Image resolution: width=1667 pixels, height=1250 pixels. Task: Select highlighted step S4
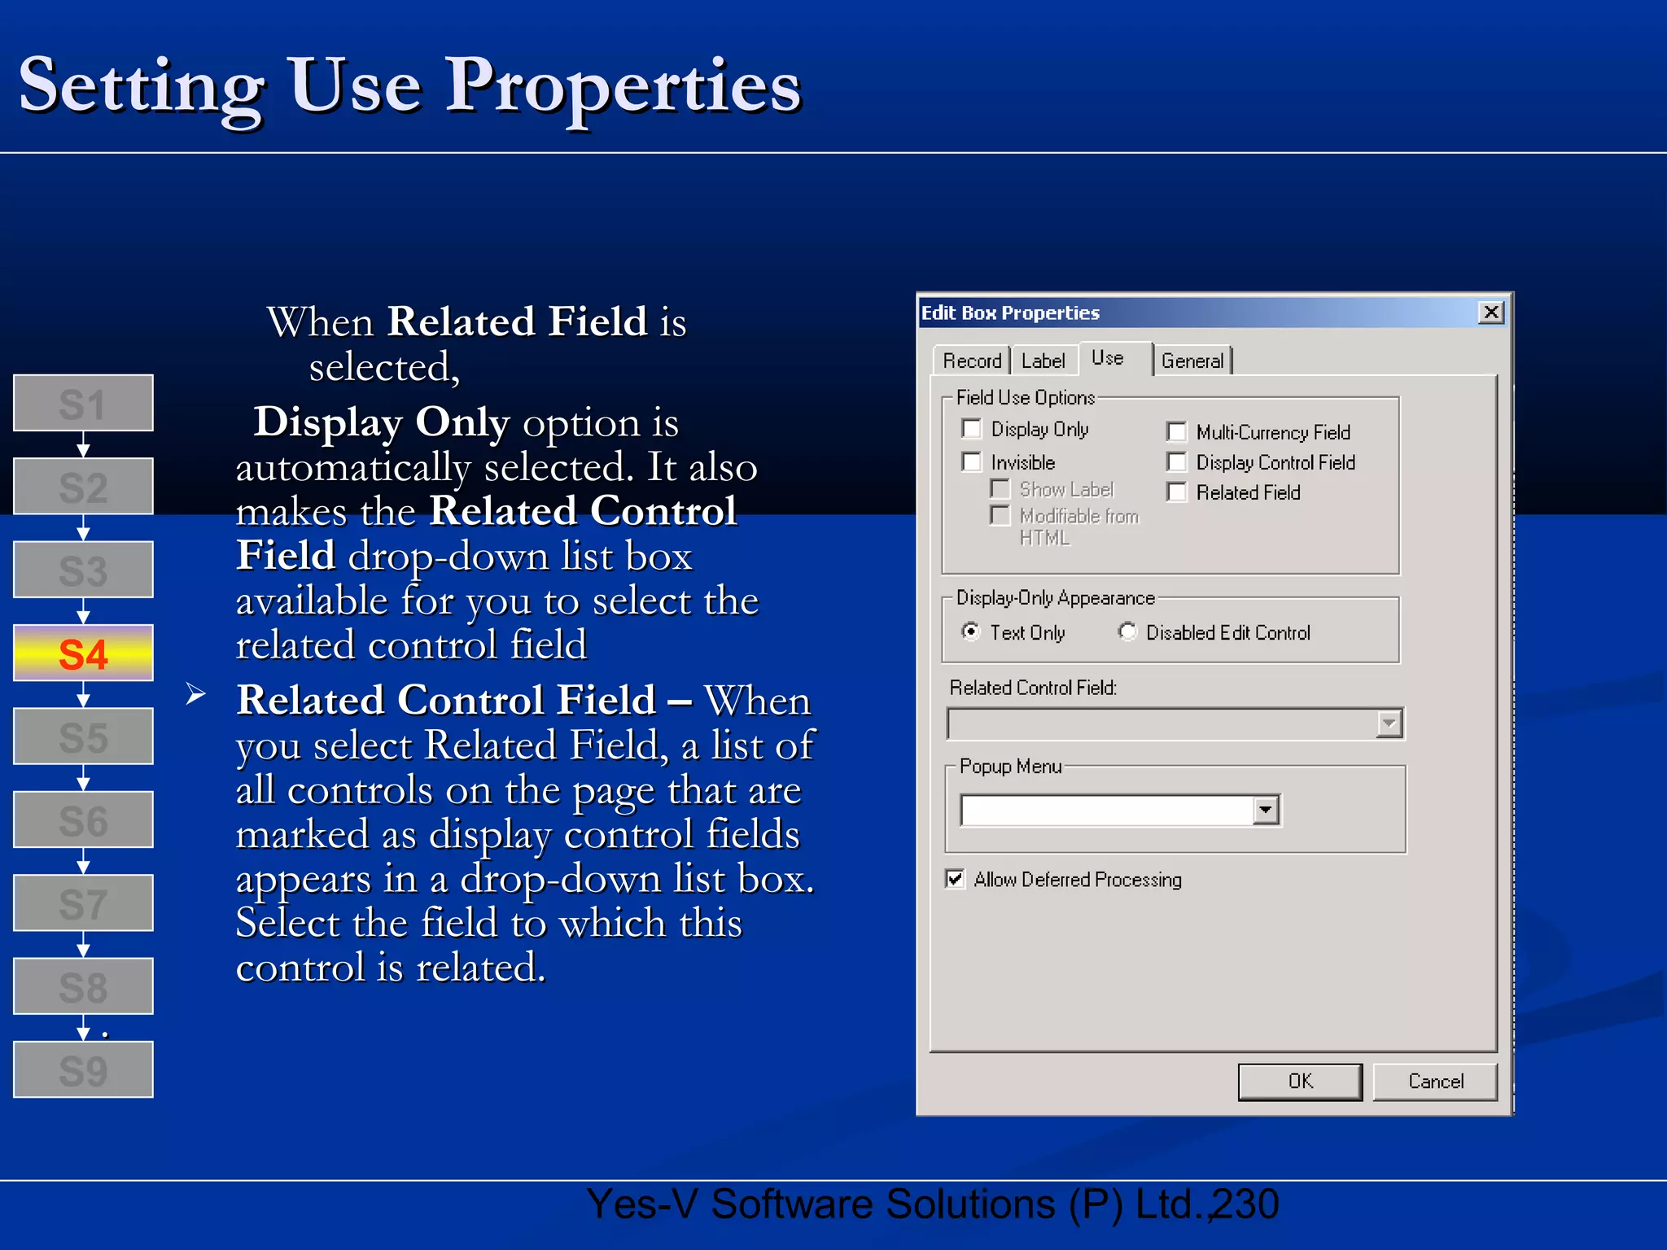83,653
